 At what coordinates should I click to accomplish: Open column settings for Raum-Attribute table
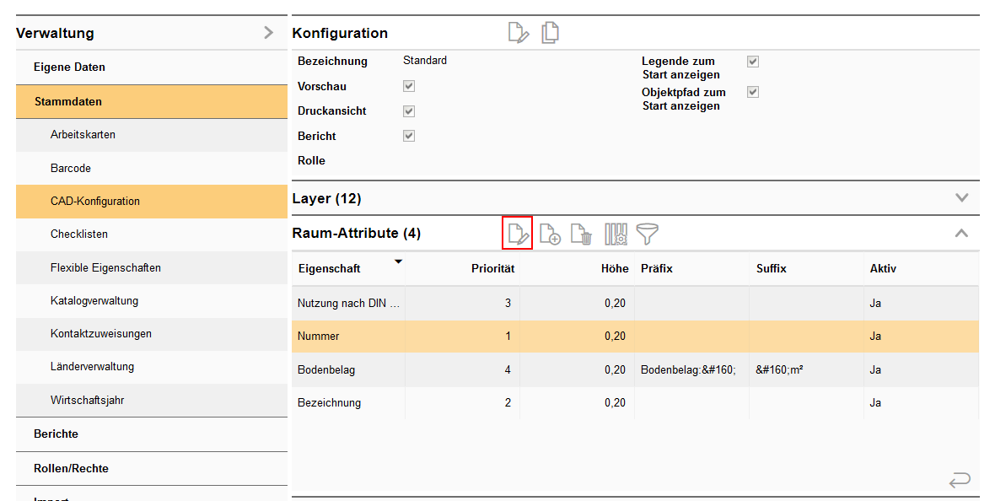click(616, 234)
